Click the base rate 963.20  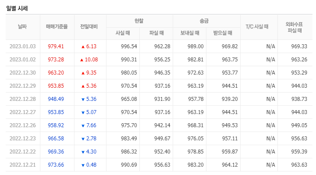click(x=56, y=72)
